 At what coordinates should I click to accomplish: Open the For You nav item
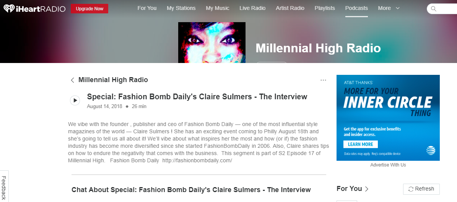[147, 8]
